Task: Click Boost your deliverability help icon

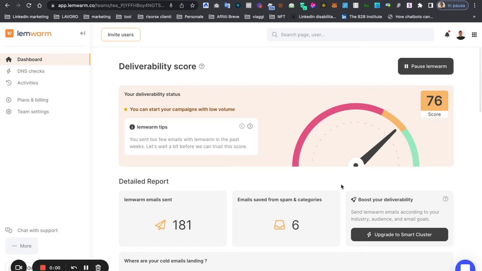Action: pyautogui.click(x=445, y=199)
